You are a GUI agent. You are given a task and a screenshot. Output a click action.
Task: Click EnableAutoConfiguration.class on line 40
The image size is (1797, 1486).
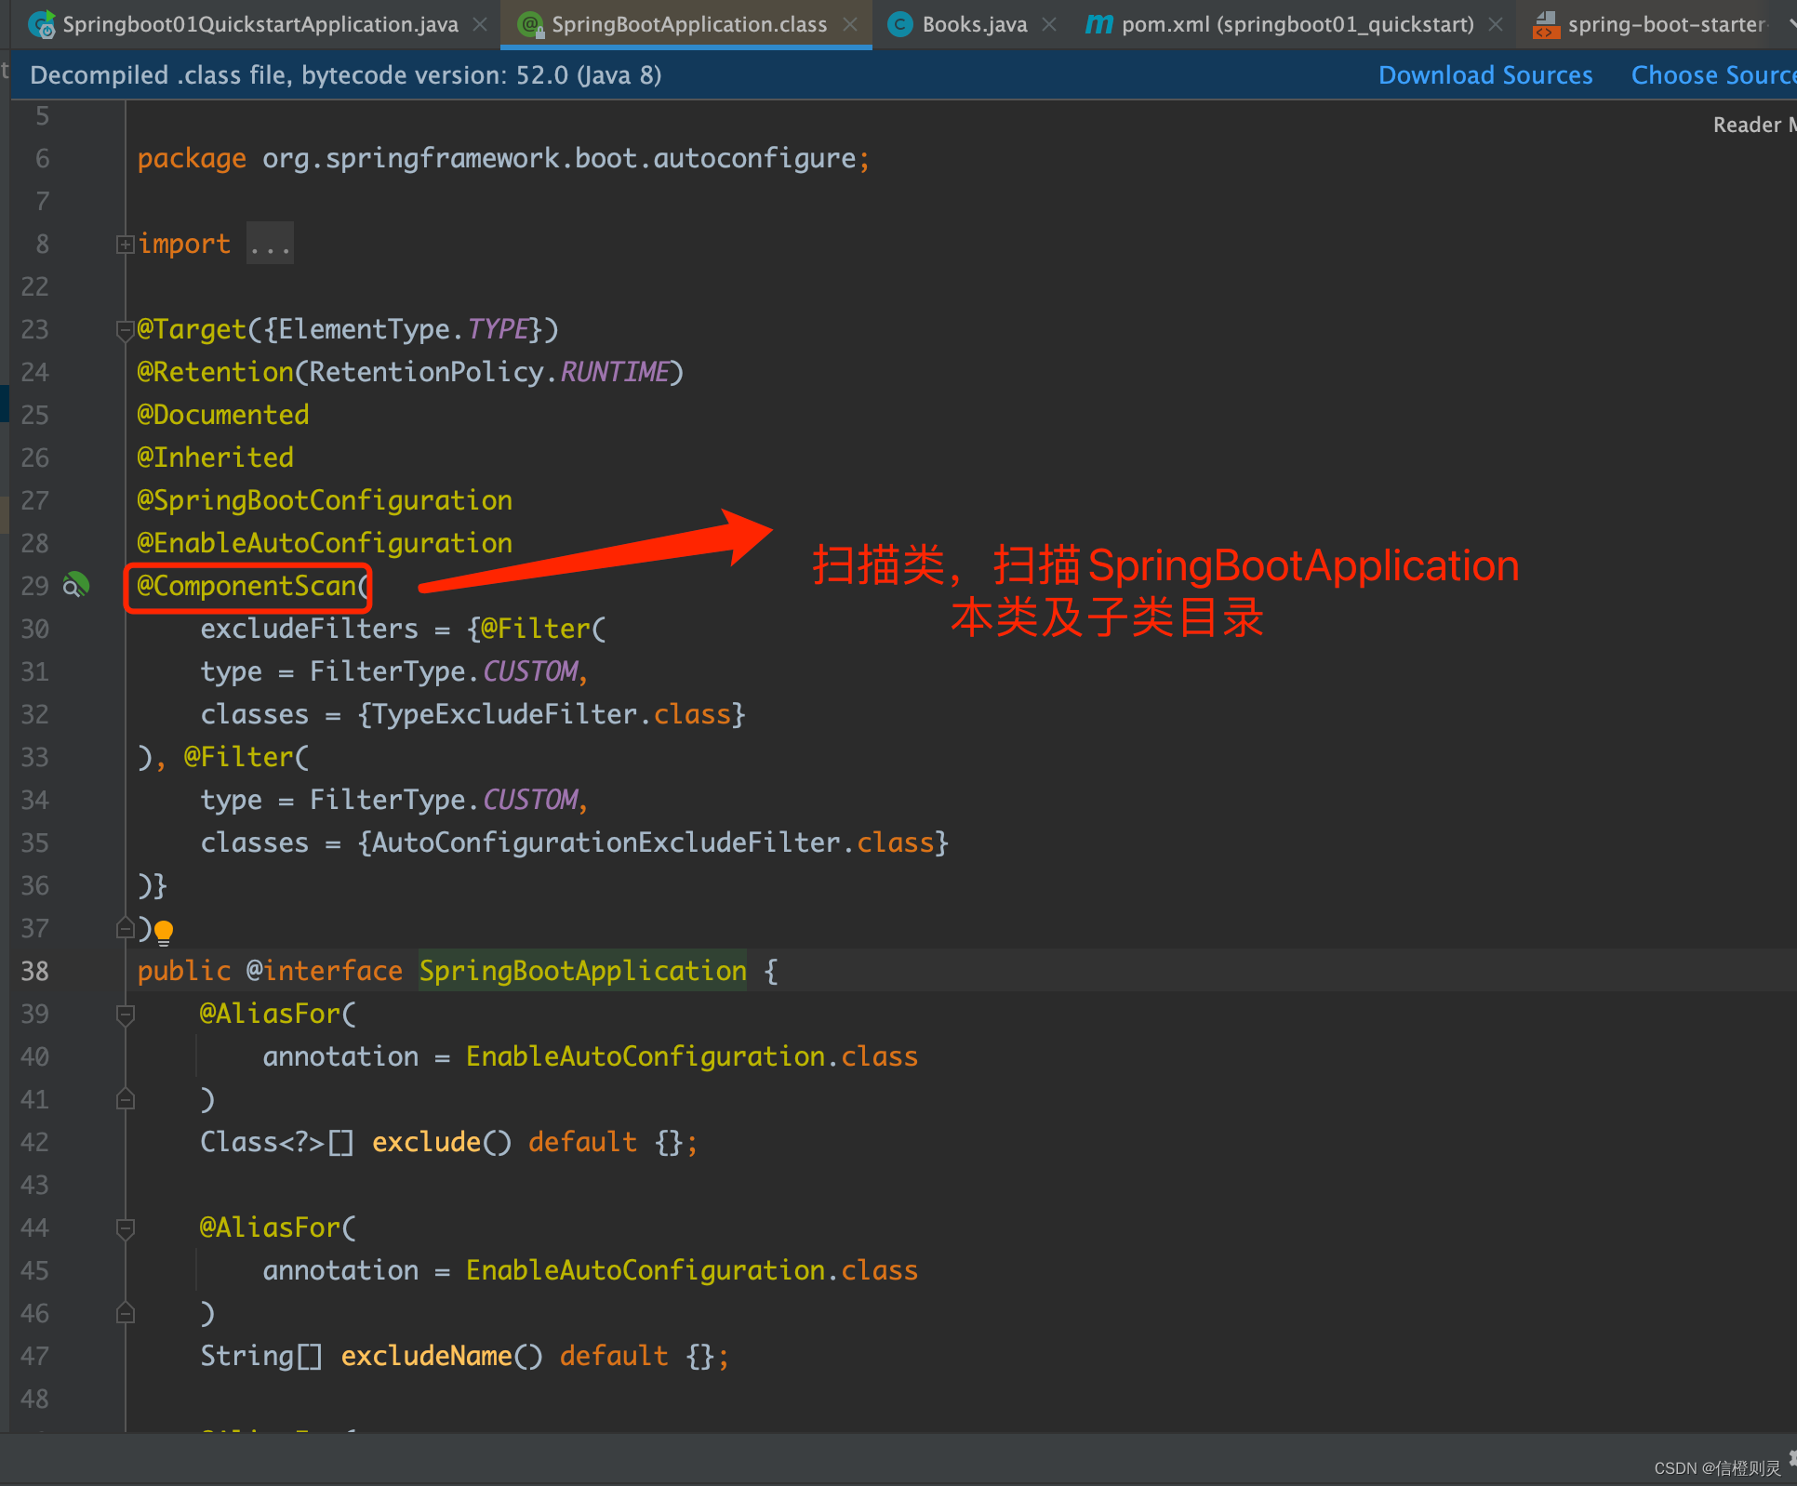click(x=692, y=1056)
